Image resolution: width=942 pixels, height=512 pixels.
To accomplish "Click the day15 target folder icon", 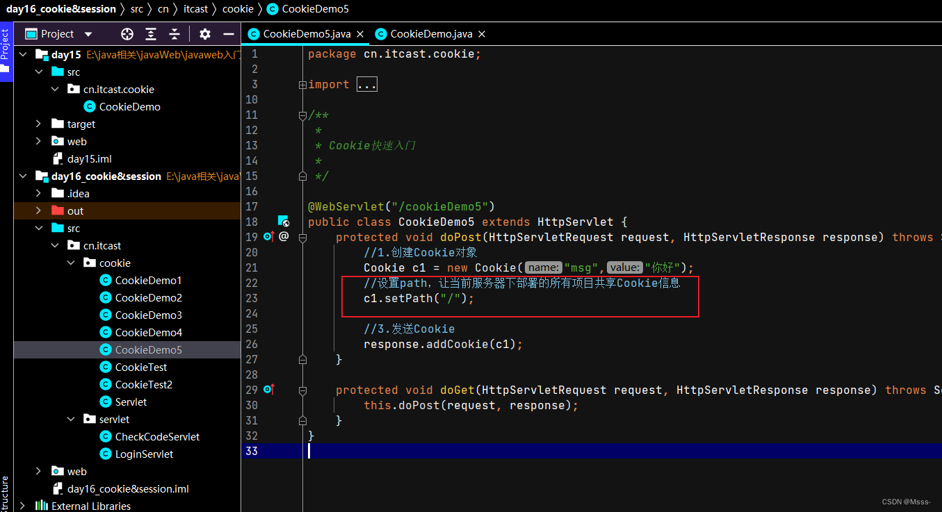I will tap(58, 124).
